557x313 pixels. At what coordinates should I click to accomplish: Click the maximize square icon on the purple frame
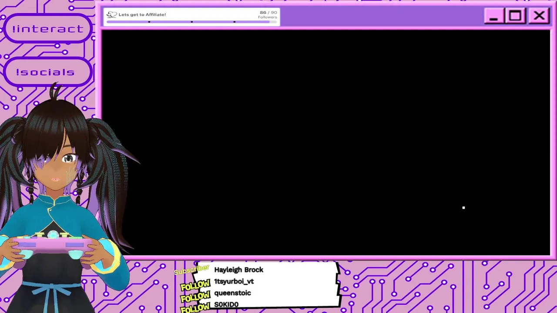coord(515,16)
